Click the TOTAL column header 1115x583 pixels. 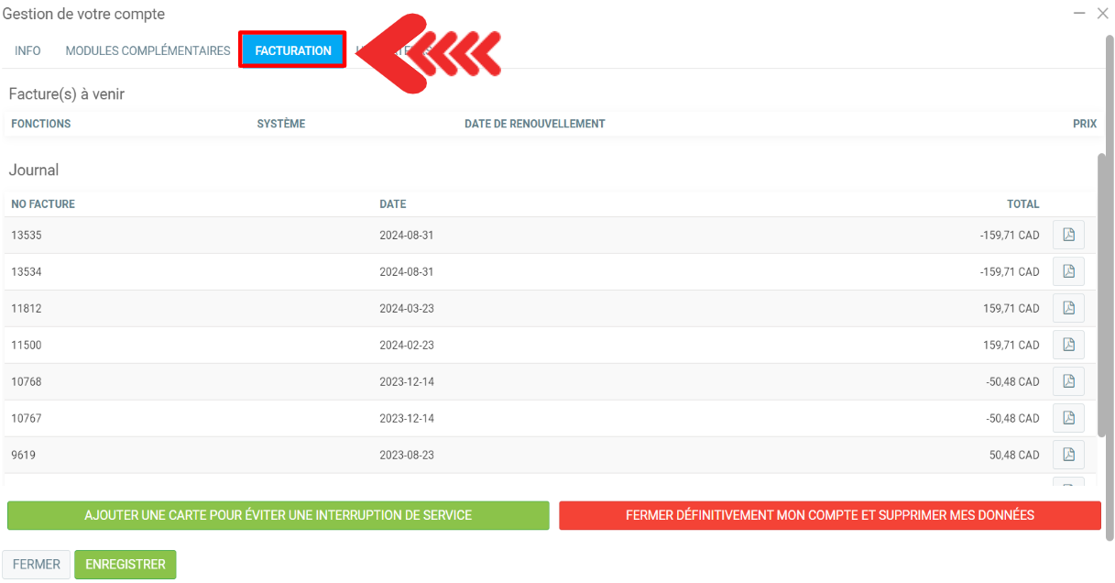[x=1022, y=203]
